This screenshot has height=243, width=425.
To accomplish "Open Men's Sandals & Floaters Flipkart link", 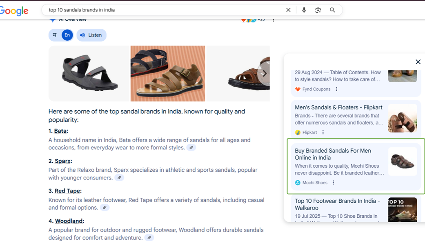I will coord(338,107).
